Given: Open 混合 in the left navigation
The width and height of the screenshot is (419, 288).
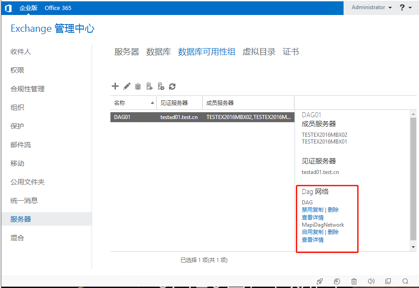Looking at the screenshot, I should point(17,238).
